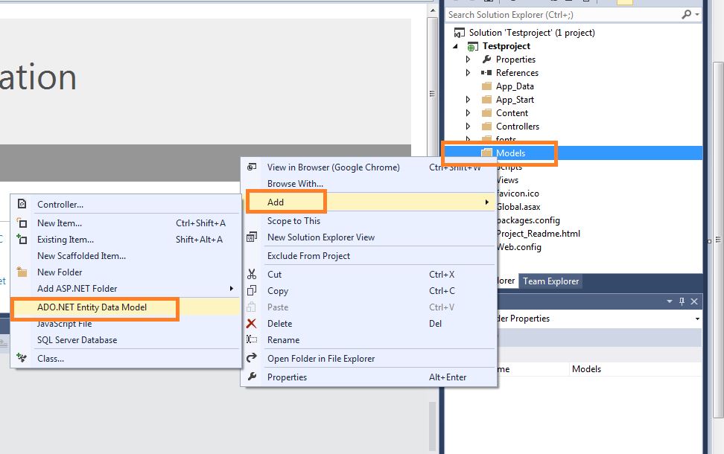724x454 pixels.
Task: Click the Class... icon in the Add submenu
Action: tap(22, 358)
